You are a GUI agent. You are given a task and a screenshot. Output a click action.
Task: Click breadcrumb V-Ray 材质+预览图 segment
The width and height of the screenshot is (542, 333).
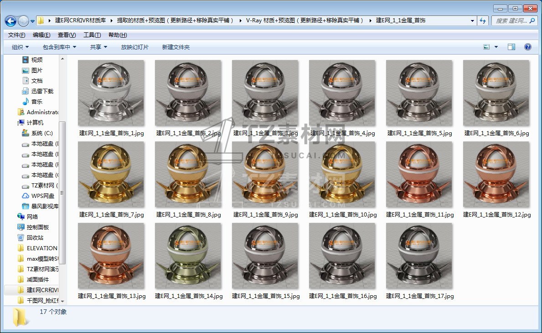(x=305, y=20)
